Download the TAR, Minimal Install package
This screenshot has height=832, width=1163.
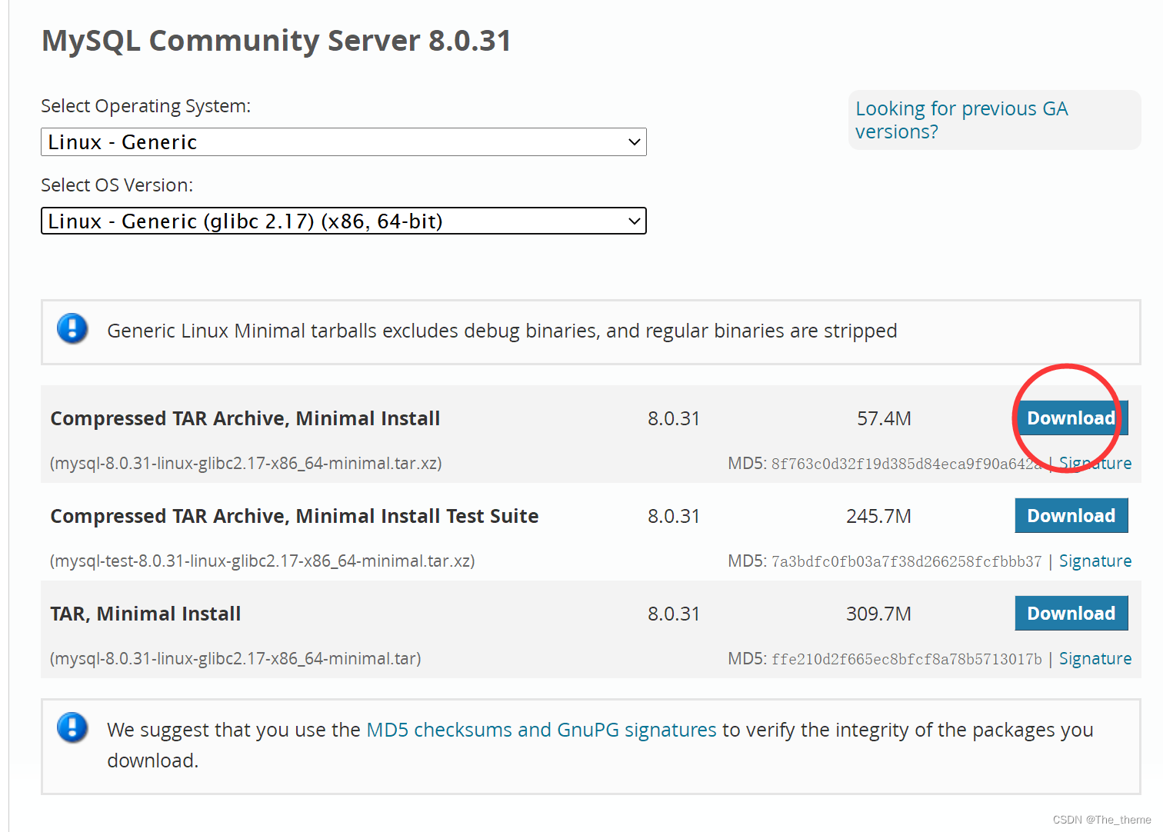1071,614
